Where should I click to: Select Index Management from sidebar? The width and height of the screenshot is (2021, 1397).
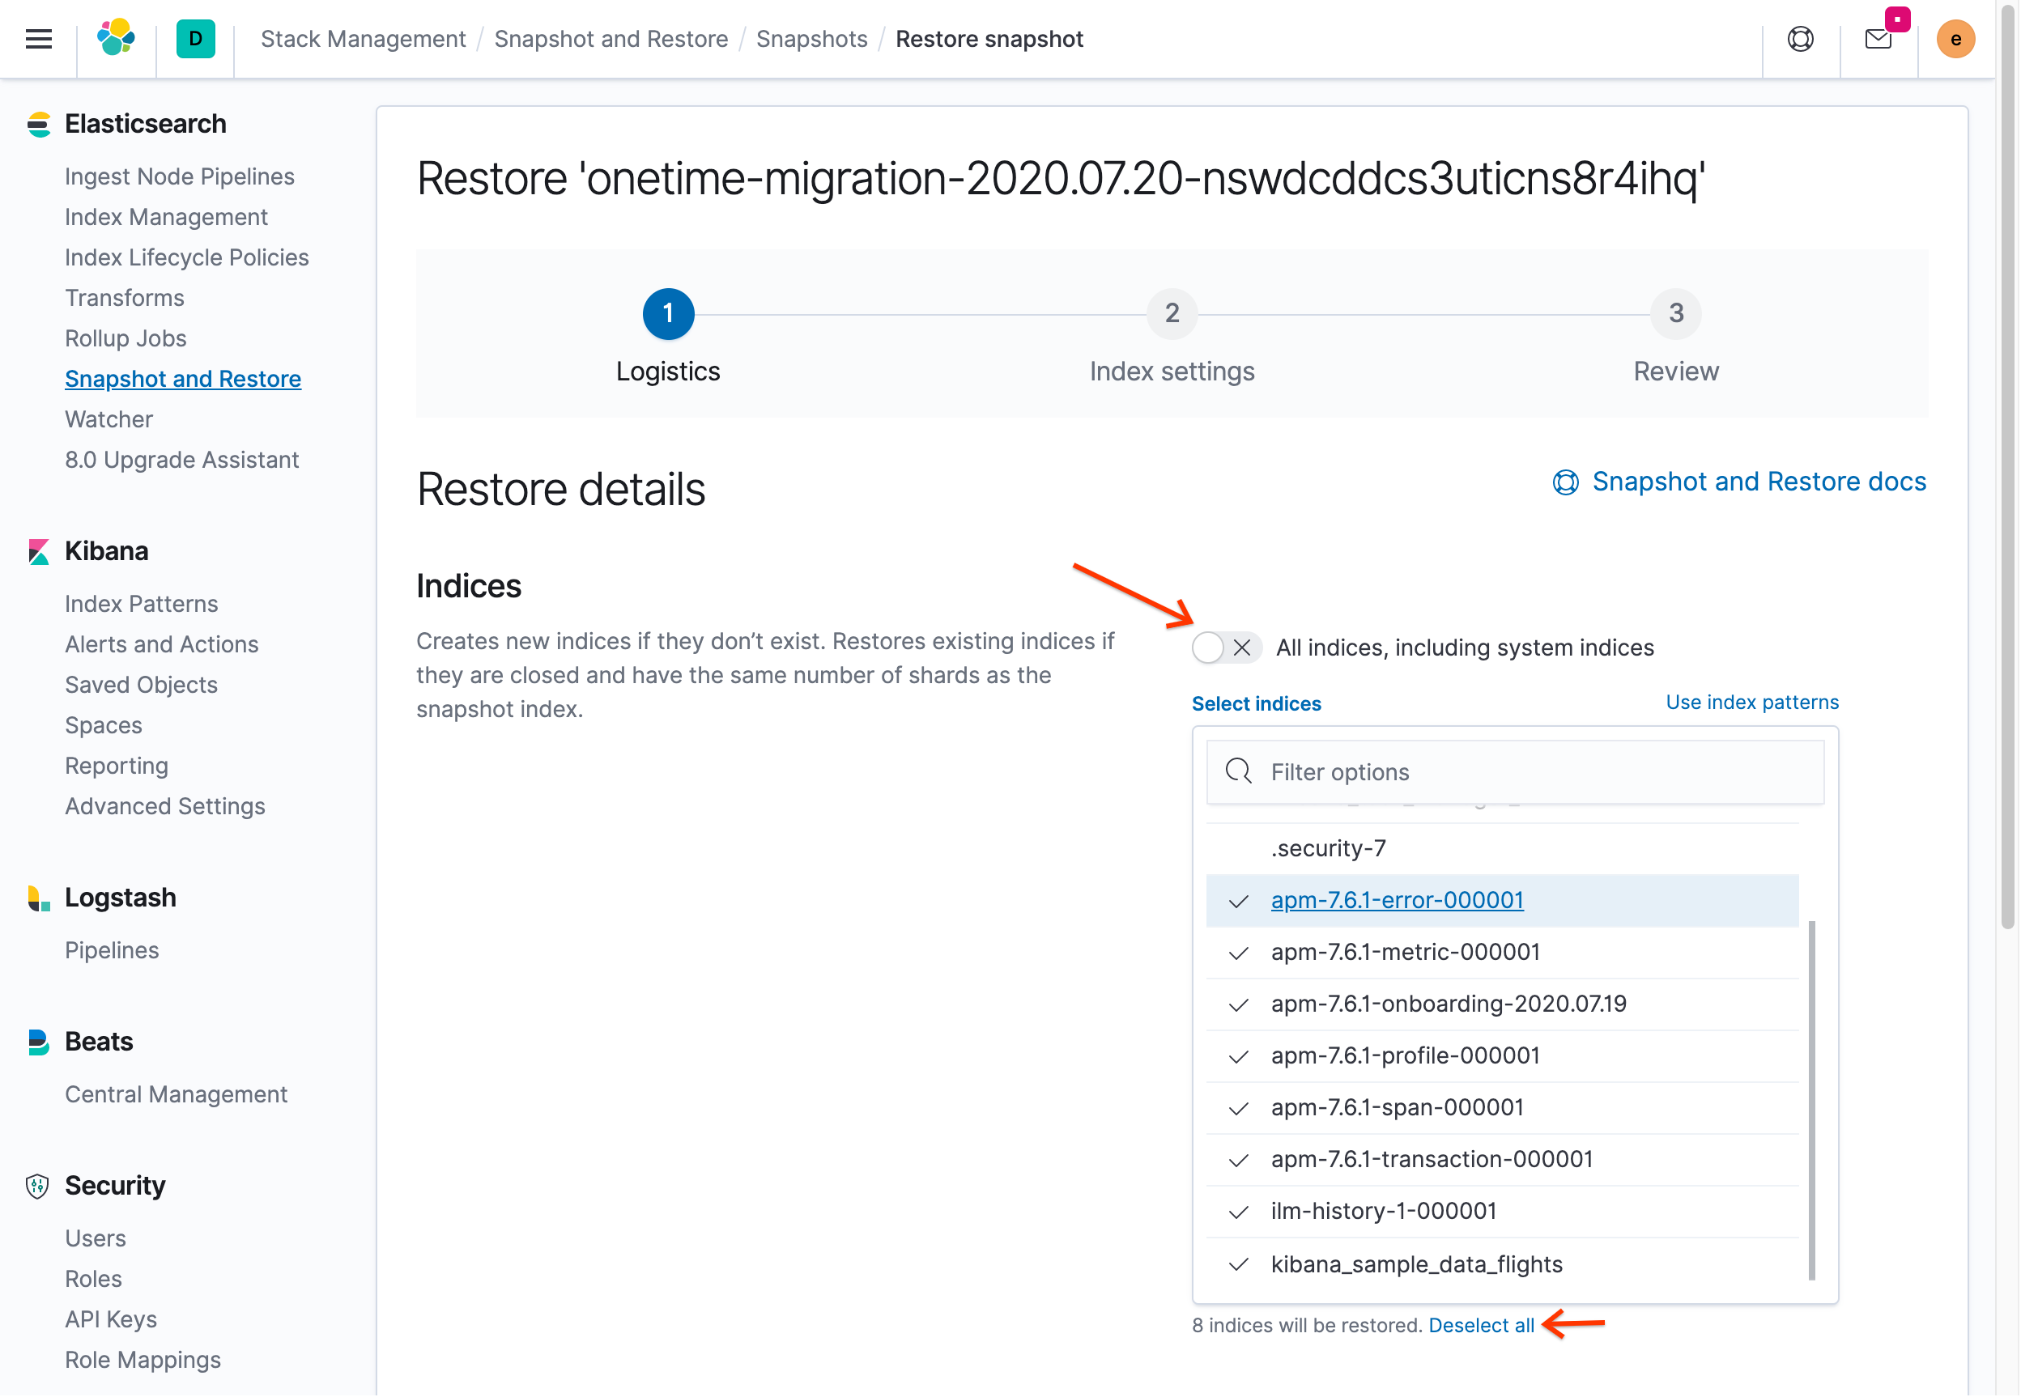(x=164, y=216)
